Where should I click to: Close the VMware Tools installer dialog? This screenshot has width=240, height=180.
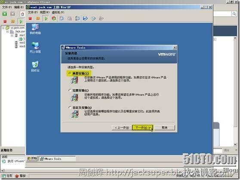(175, 48)
